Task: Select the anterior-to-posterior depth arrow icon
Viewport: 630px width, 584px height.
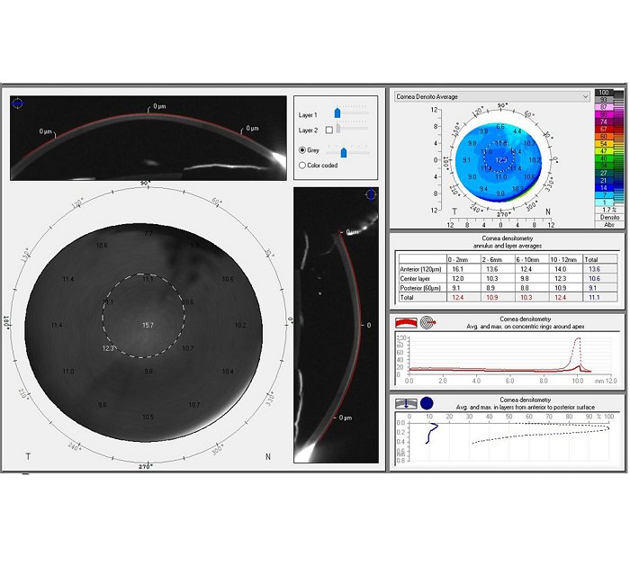Action: (x=407, y=403)
